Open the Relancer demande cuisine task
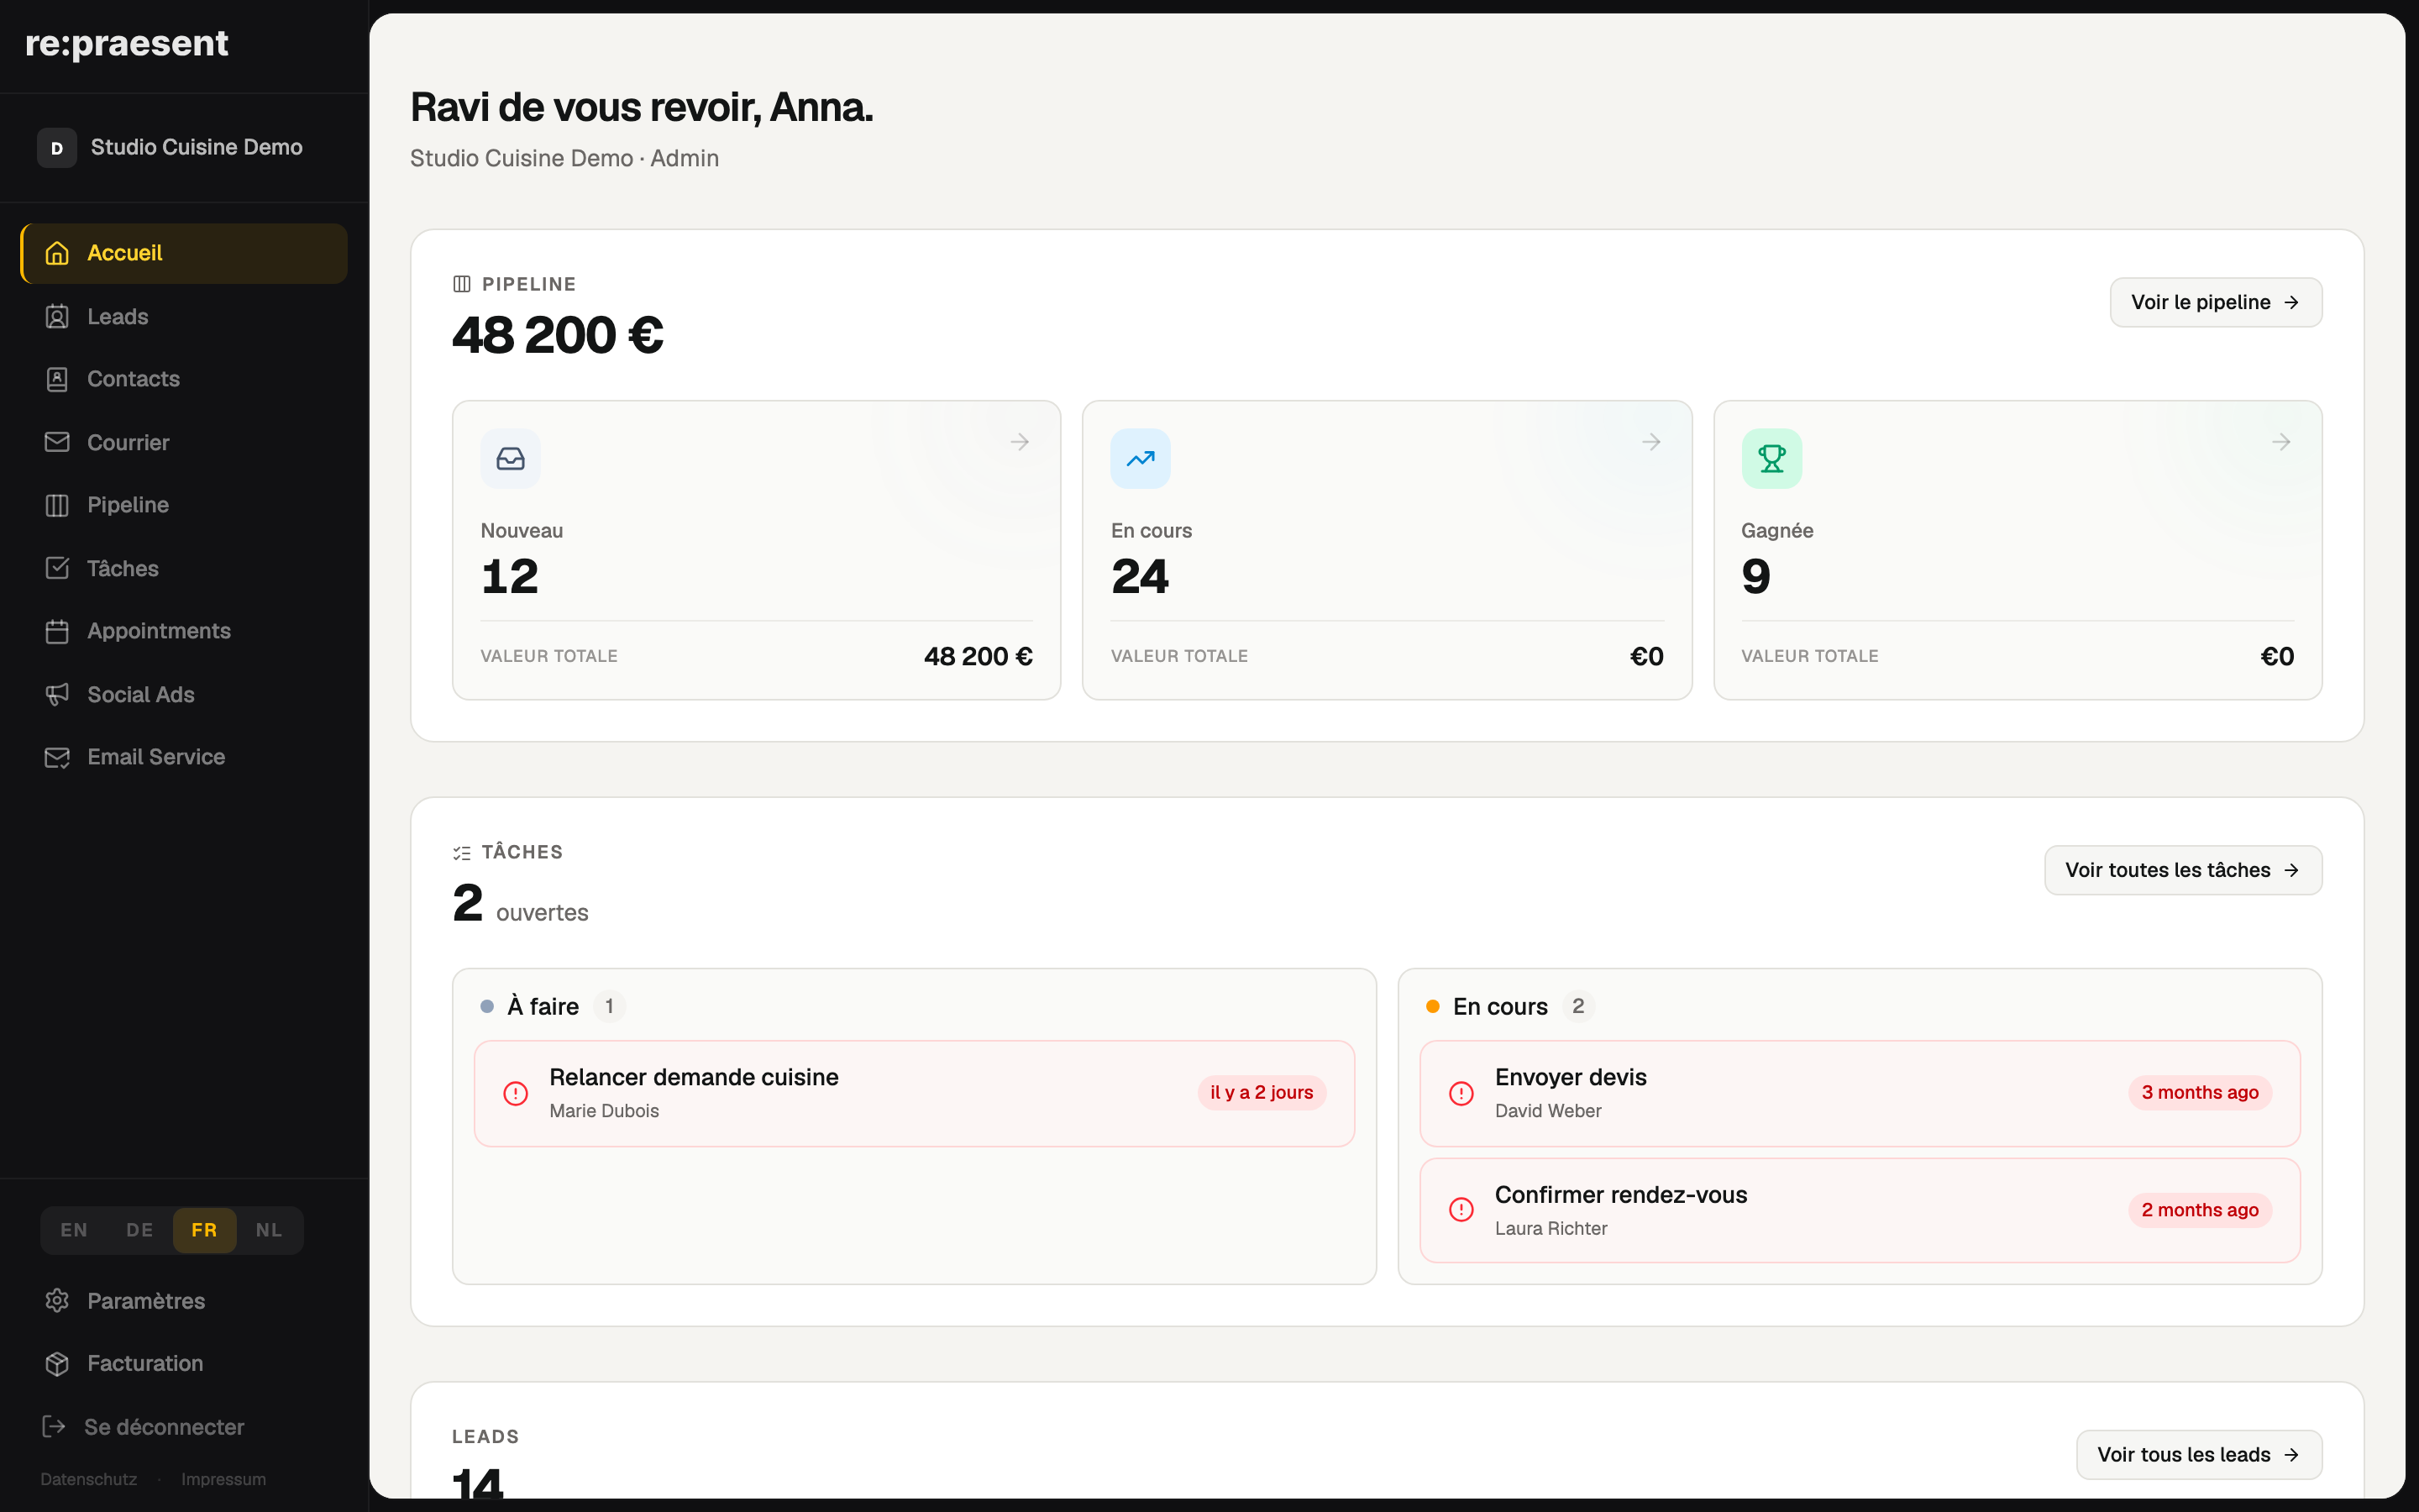 pos(914,1093)
